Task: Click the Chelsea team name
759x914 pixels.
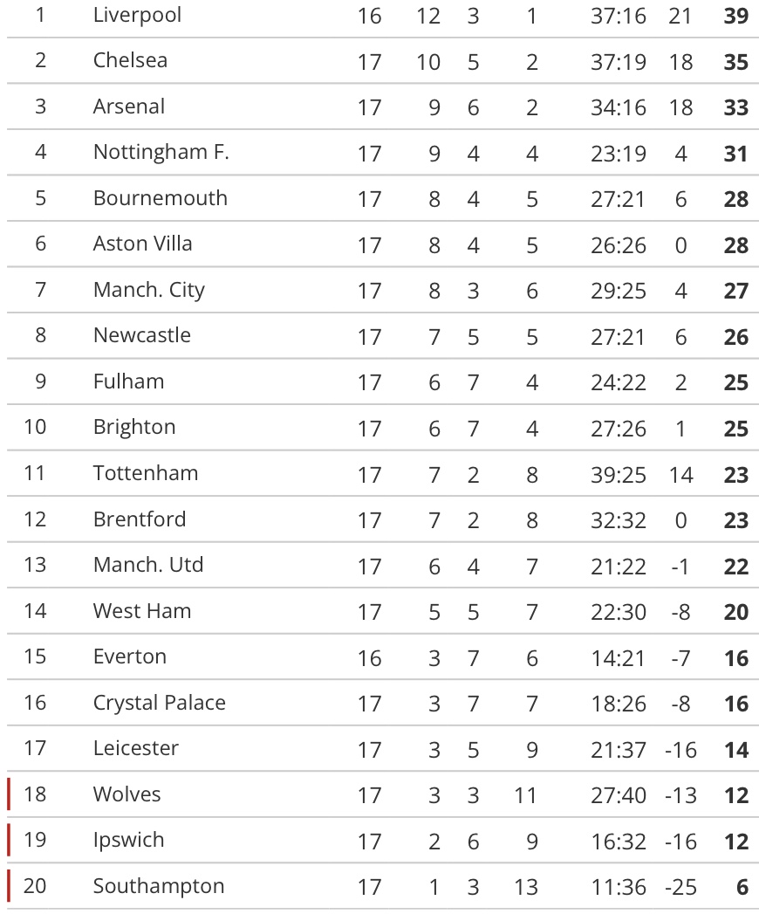Action: [x=130, y=60]
